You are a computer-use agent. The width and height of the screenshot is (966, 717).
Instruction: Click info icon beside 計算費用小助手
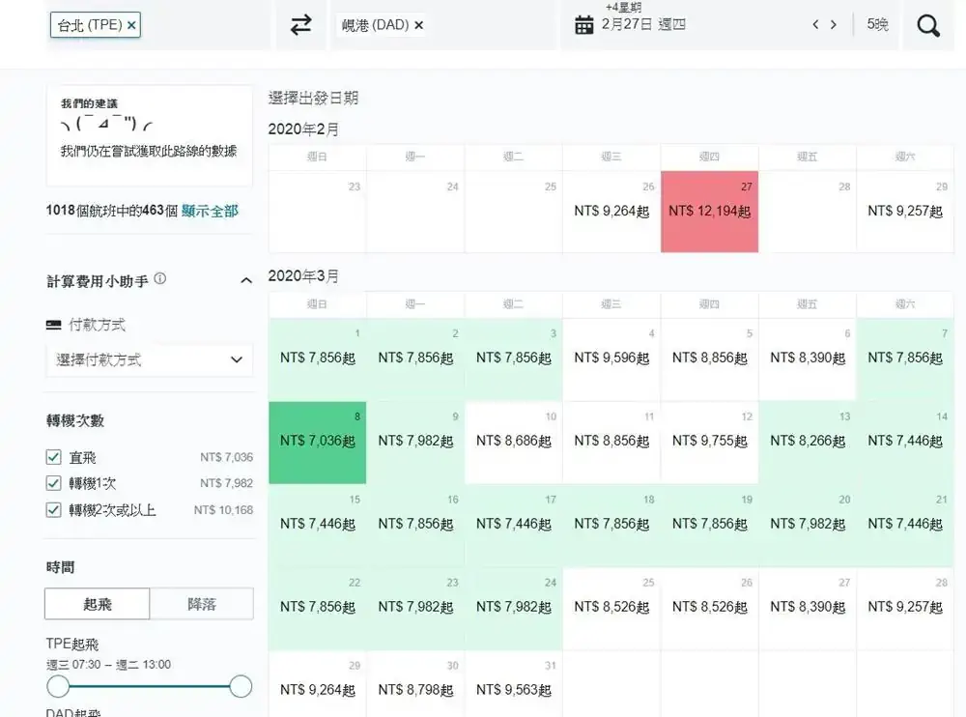[x=160, y=279]
